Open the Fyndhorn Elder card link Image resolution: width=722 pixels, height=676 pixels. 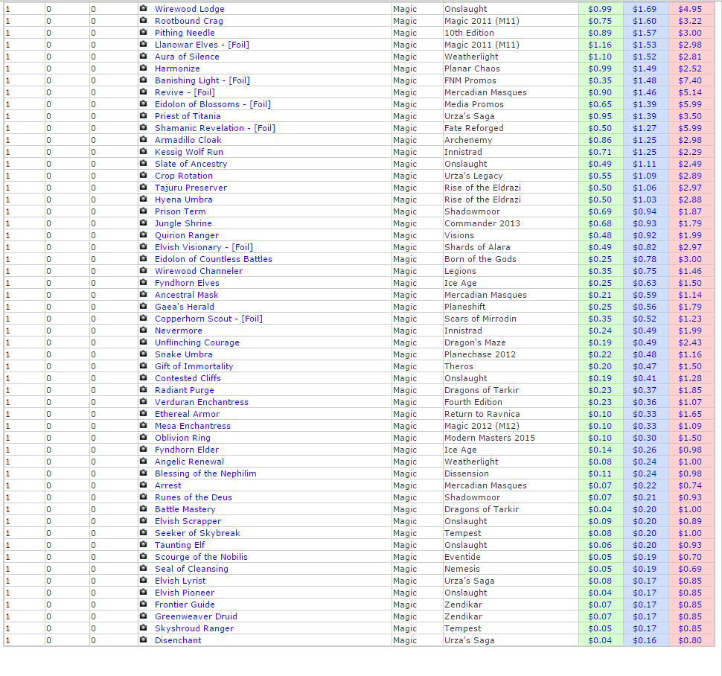pyautogui.click(x=187, y=450)
